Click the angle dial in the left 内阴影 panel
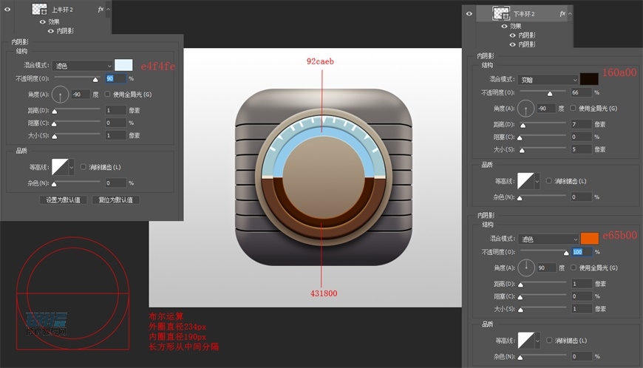Image resolution: width=643 pixels, height=368 pixels. pyautogui.click(x=60, y=95)
